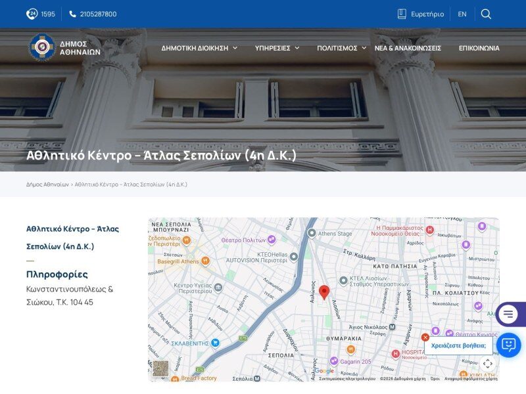Select the ΚΤΕΛ Λιοσίων station marker
This screenshot has width=526, height=394.
click(343, 280)
